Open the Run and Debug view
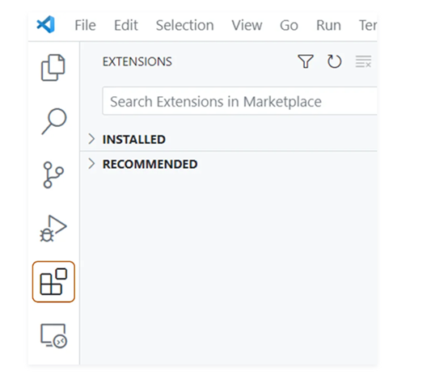Image resolution: width=448 pixels, height=379 pixels. [53, 229]
